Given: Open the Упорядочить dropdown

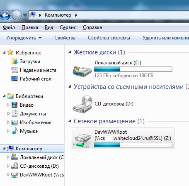Looking at the screenshot, I should click(x=24, y=38).
